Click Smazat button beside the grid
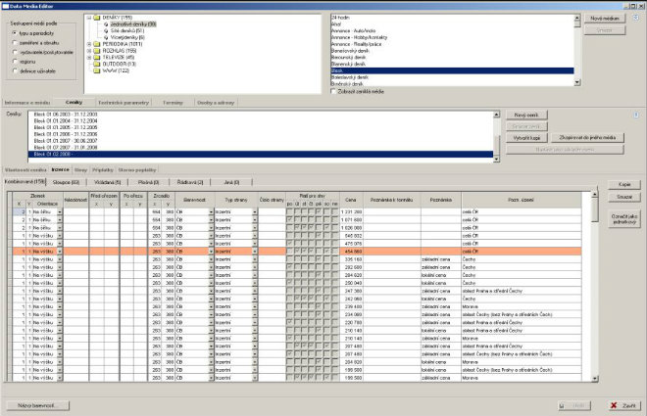This screenshot has width=647, height=416. click(x=624, y=197)
